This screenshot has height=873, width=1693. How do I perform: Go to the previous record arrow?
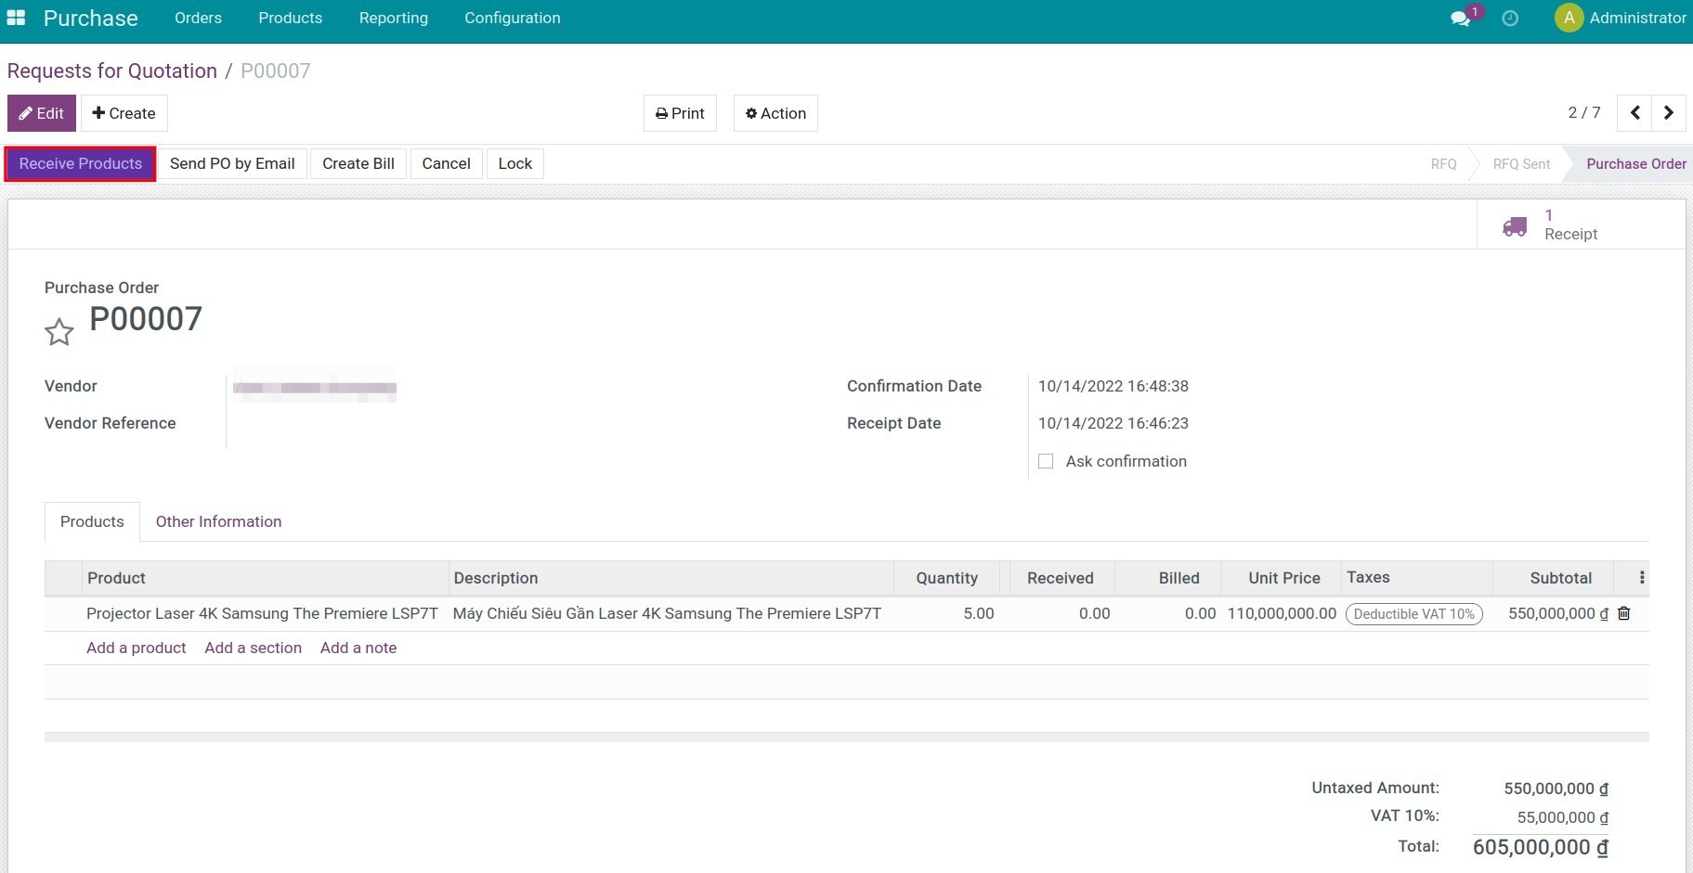point(1635,113)
